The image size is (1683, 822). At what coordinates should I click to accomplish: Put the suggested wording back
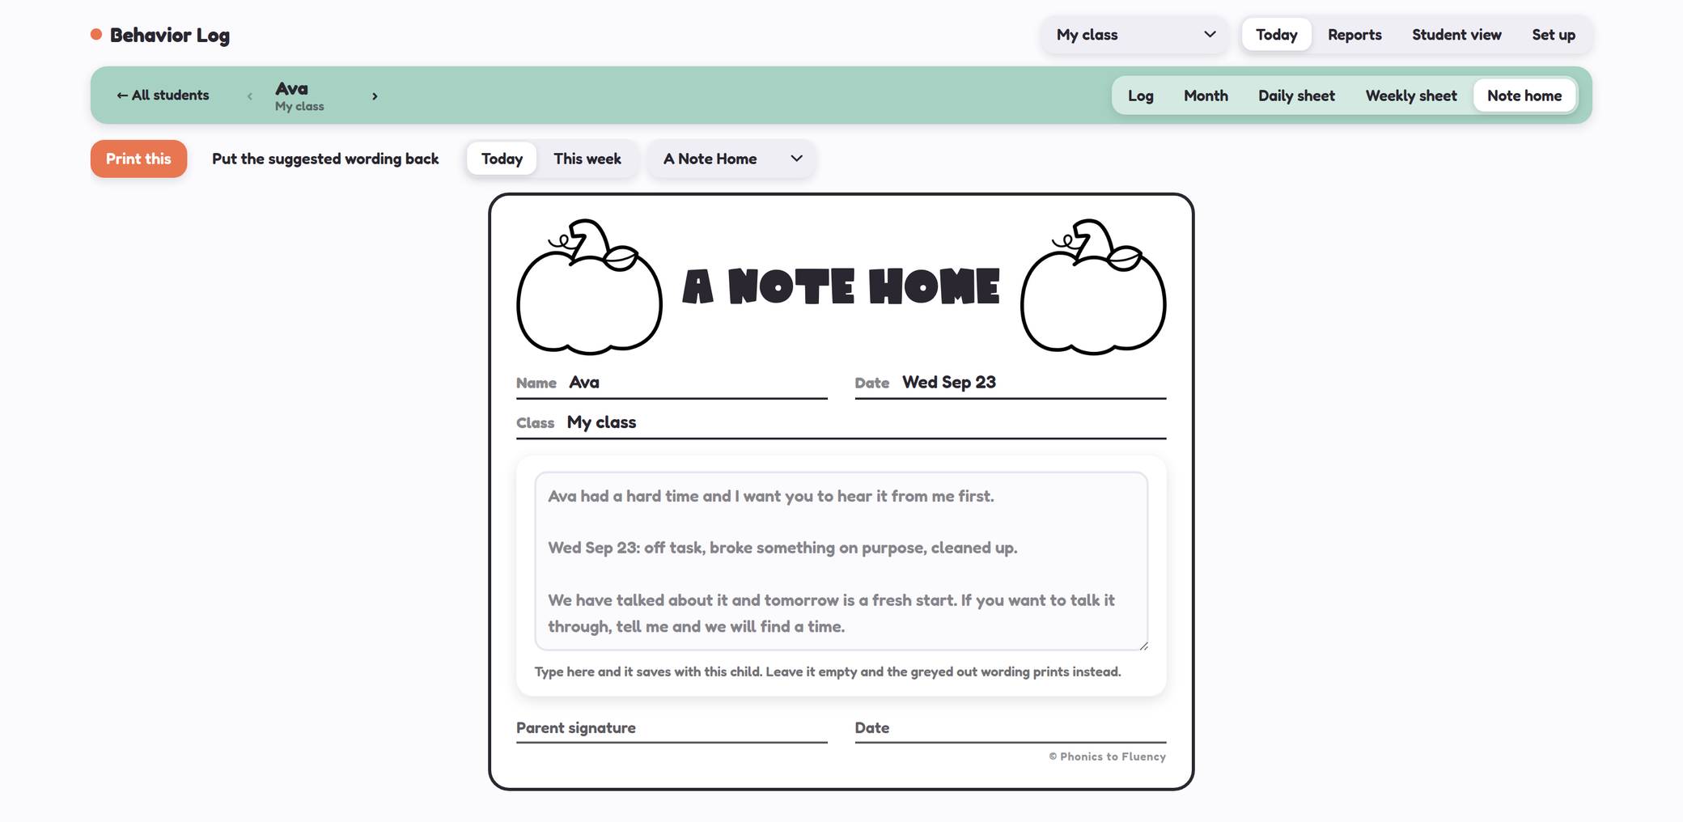tap(325, 159)
